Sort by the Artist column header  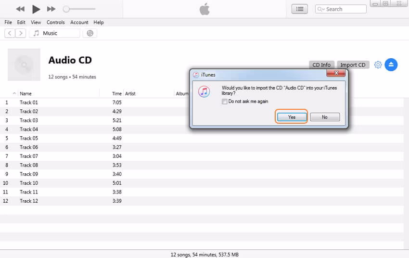coord(130,94)
